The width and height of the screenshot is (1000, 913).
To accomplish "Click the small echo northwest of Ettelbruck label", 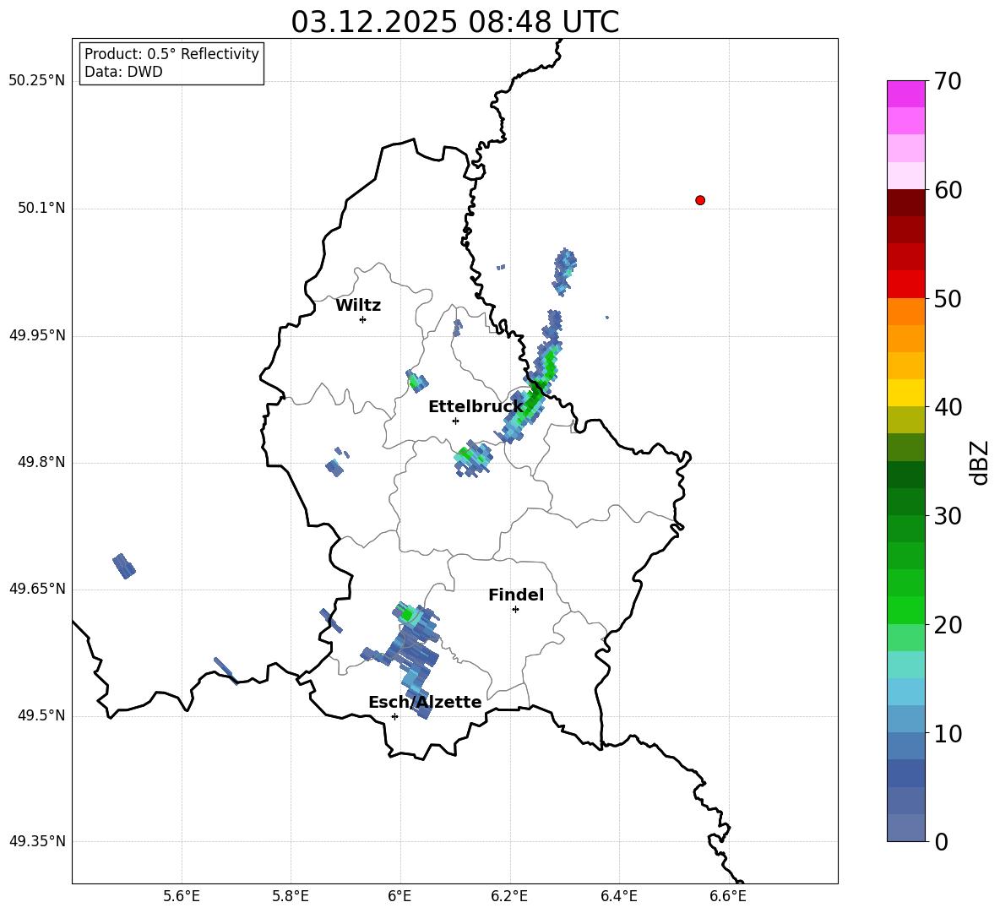I will coord(417,381).
